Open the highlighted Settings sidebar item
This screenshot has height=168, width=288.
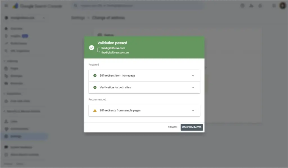coord(24,136)
